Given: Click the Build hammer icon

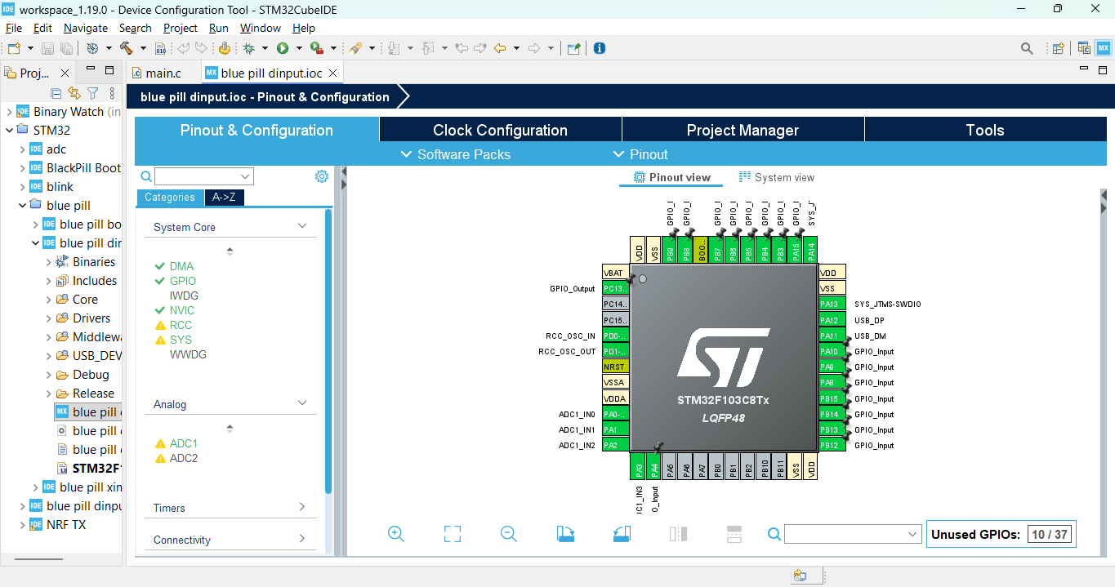Looking at the screenshot, I should click(x=127, y=48).
